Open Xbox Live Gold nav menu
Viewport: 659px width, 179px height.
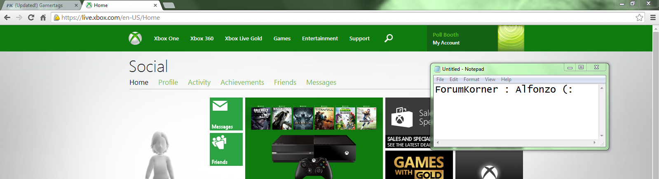(244, 38)
